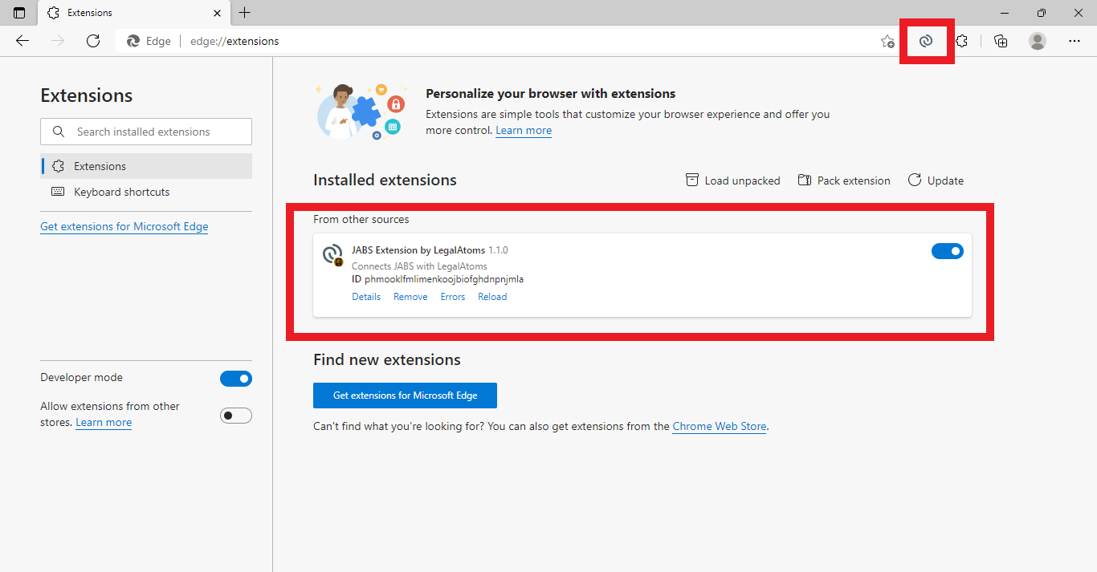
Task: Open Details for the JABS Extension
Action: [366, 296]
